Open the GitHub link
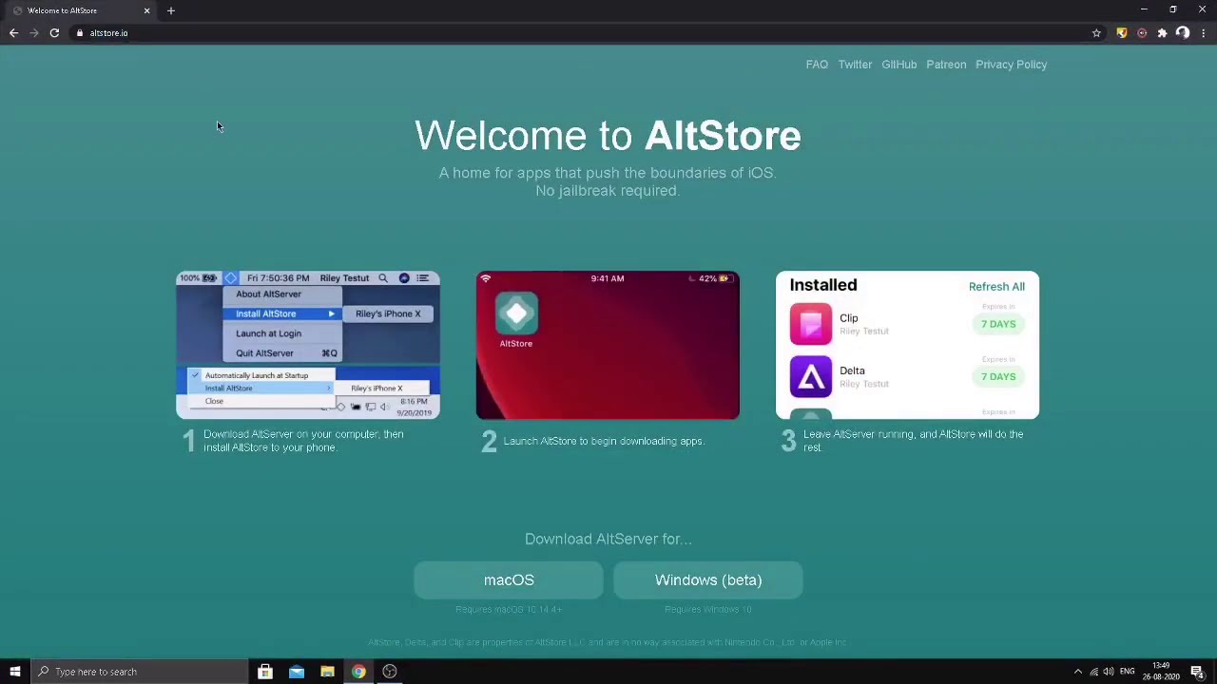This screenshot has height=684, width=1217. coord(899,65)
